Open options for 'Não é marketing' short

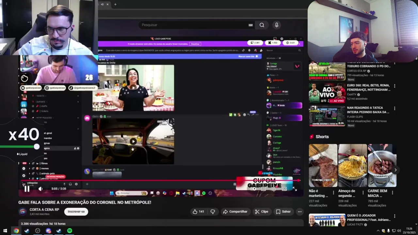(333, 193)
